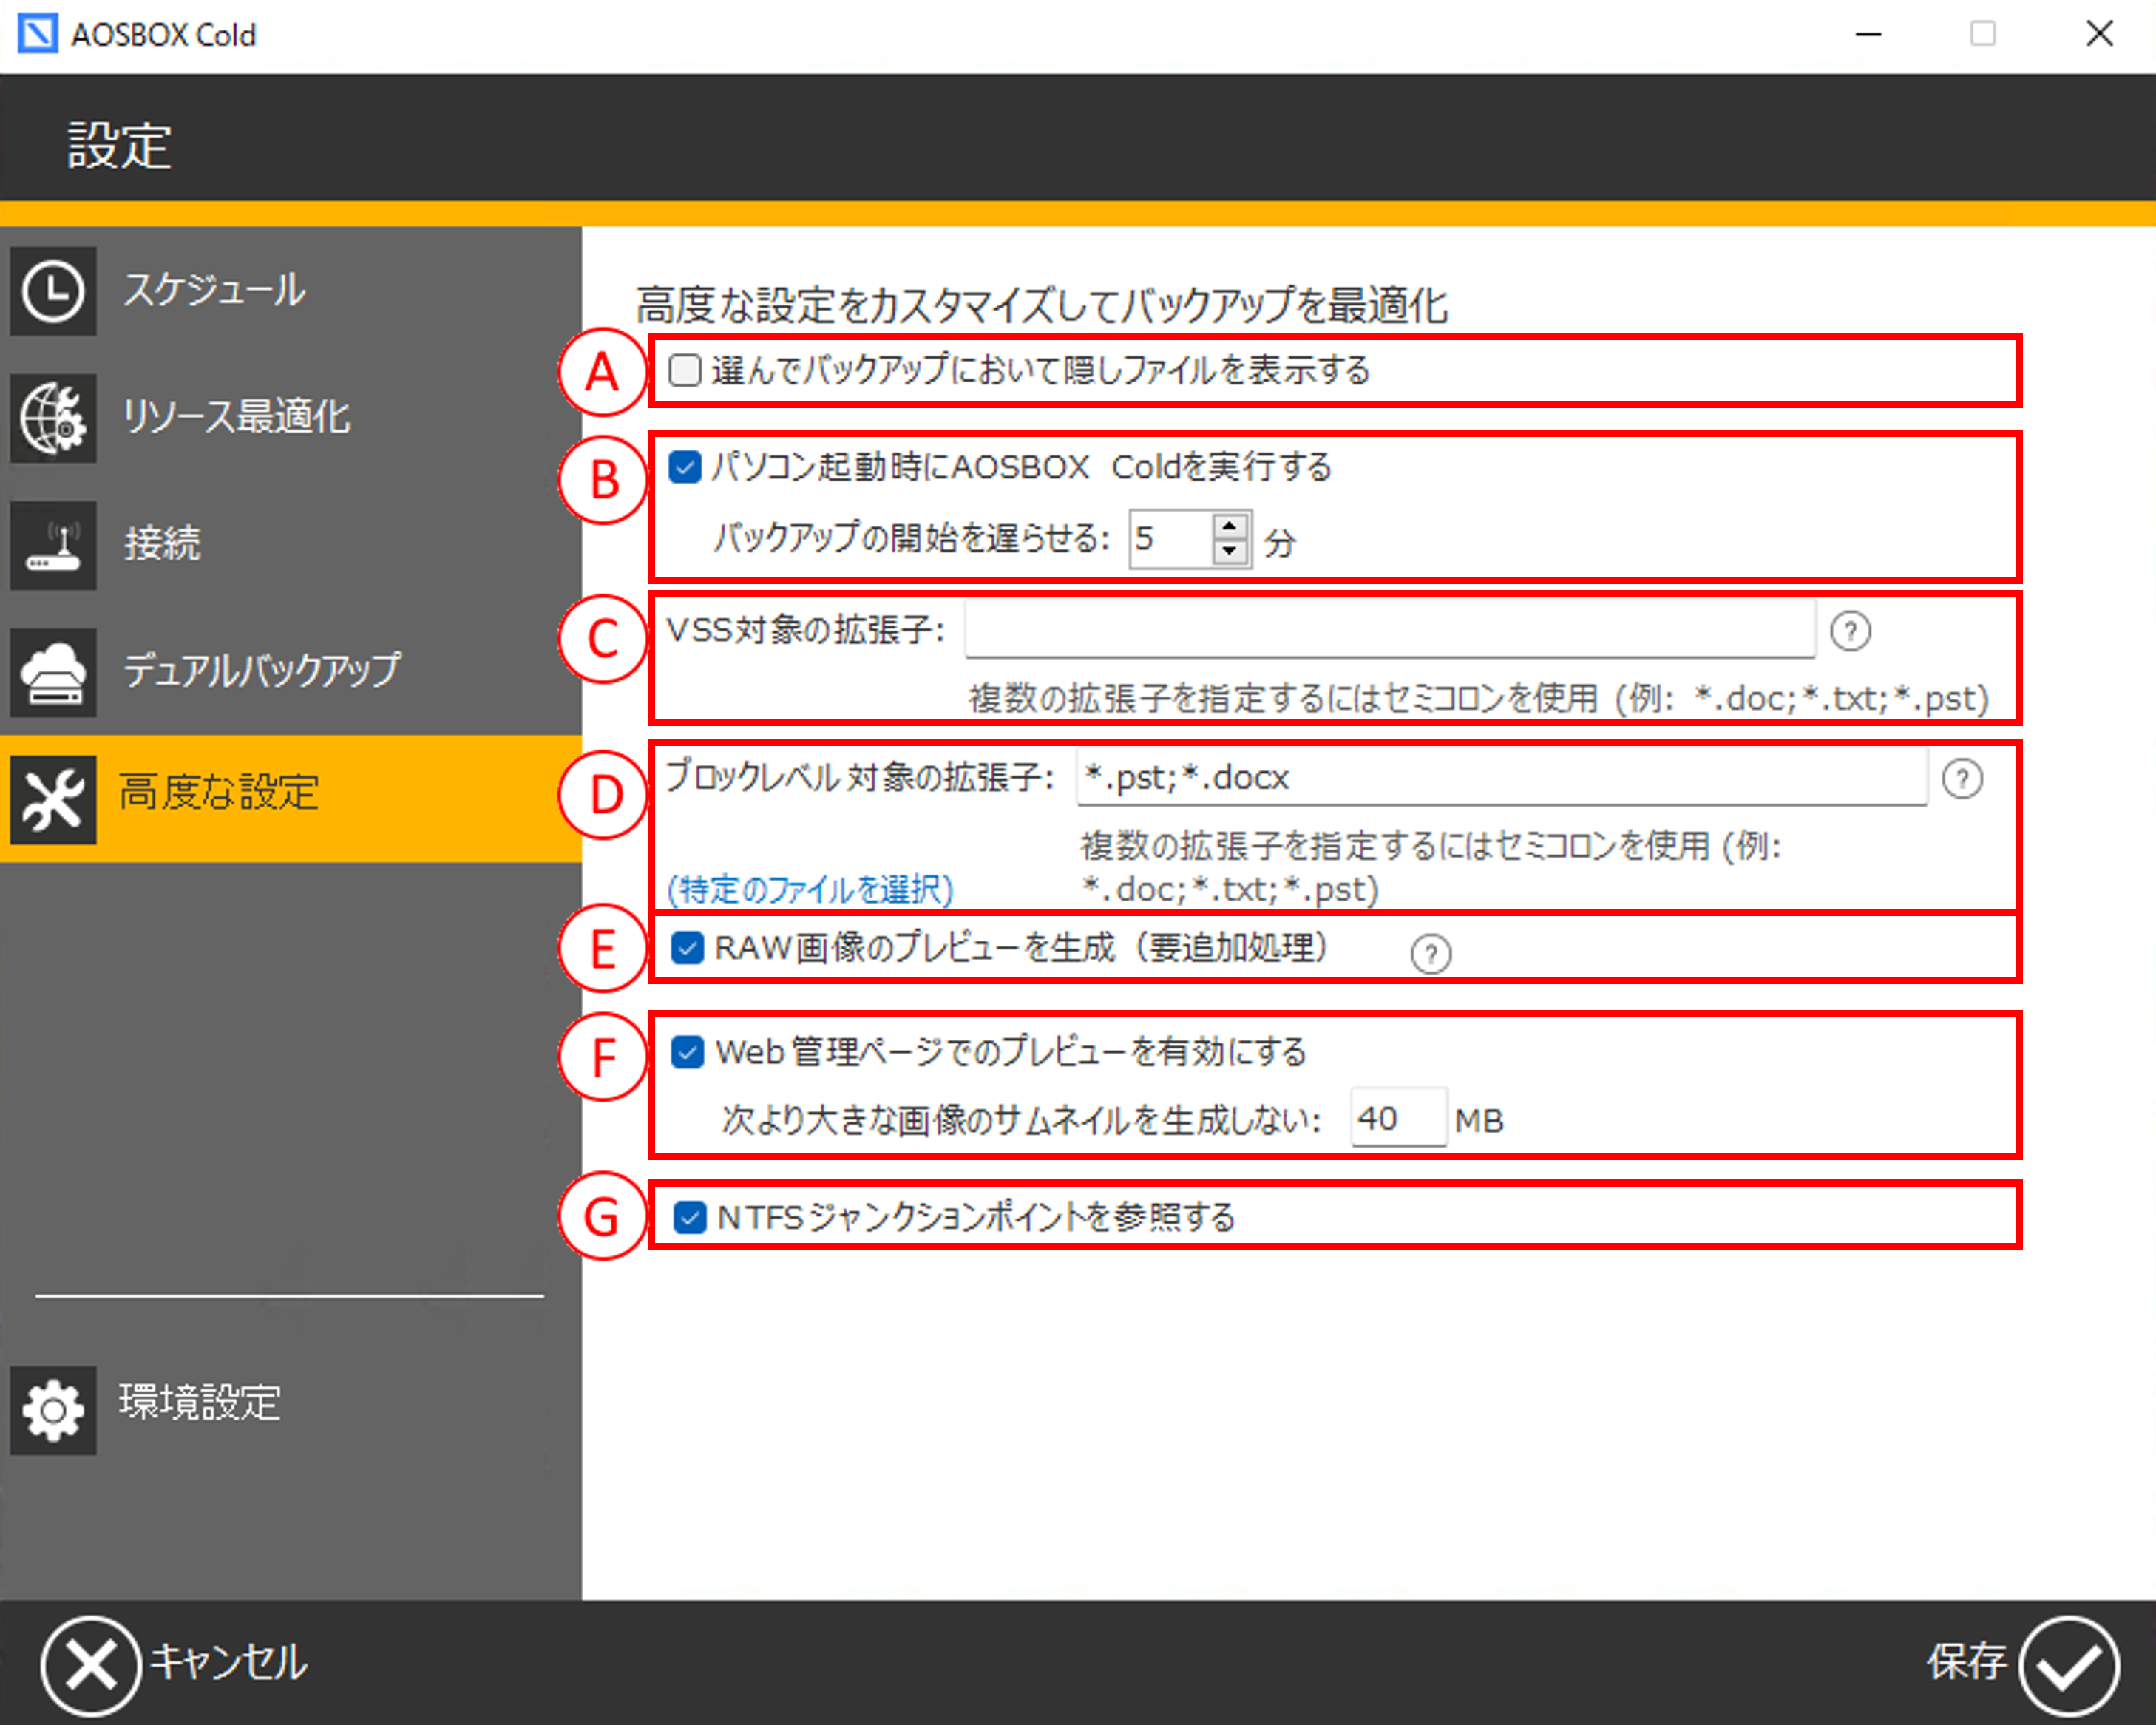The image size is (2156, 1725).
Task: Increase backup delay minutes with up arrow
Action: (x=1230, y=526)
